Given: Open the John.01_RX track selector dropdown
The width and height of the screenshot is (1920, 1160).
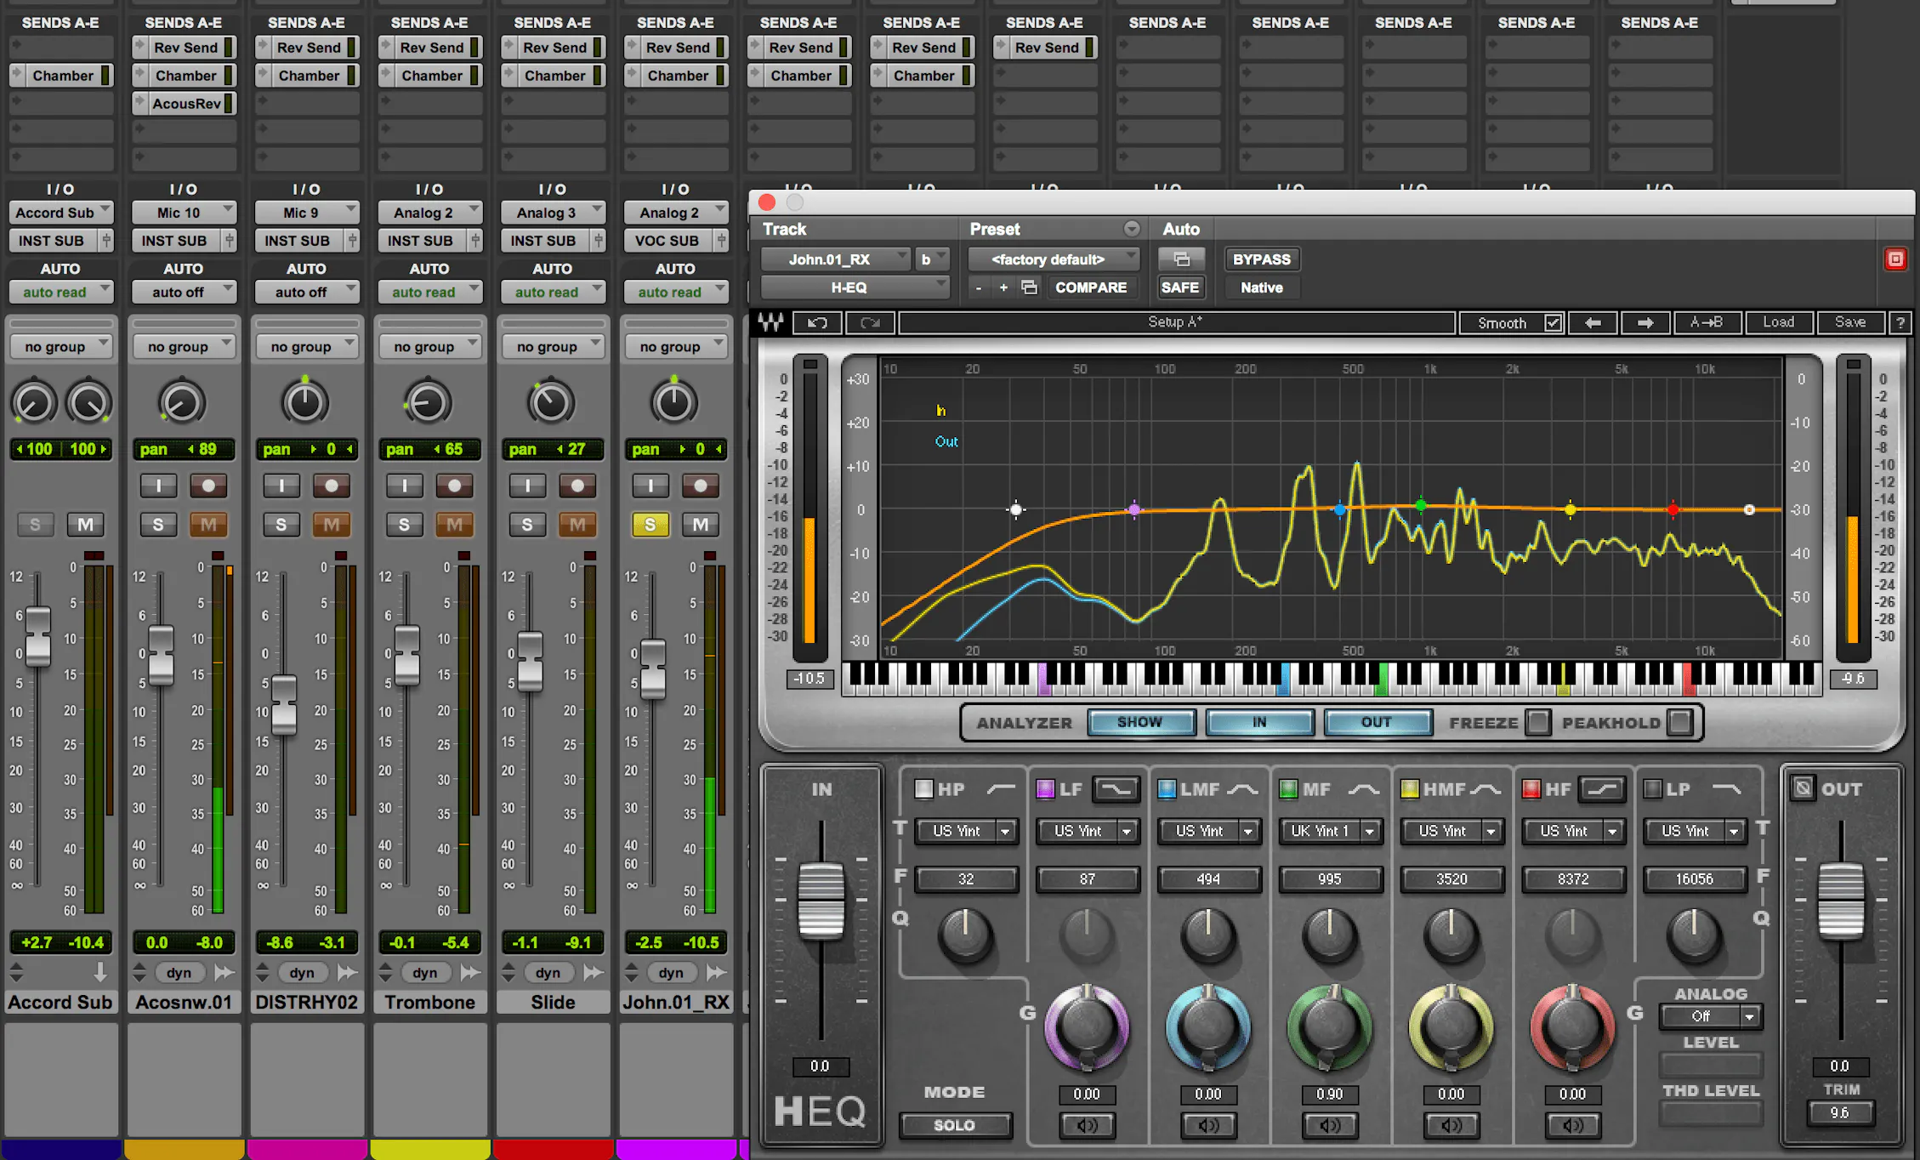Looking at the screenshot, I should (835, 259).
